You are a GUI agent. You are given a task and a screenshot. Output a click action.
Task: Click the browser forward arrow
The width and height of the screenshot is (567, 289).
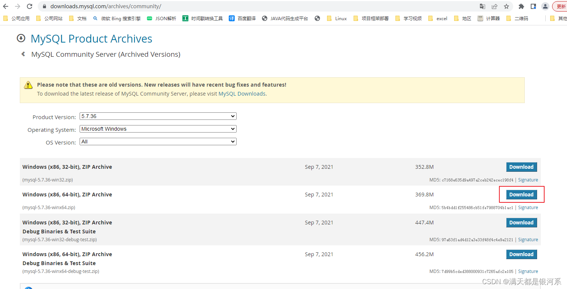18,6
